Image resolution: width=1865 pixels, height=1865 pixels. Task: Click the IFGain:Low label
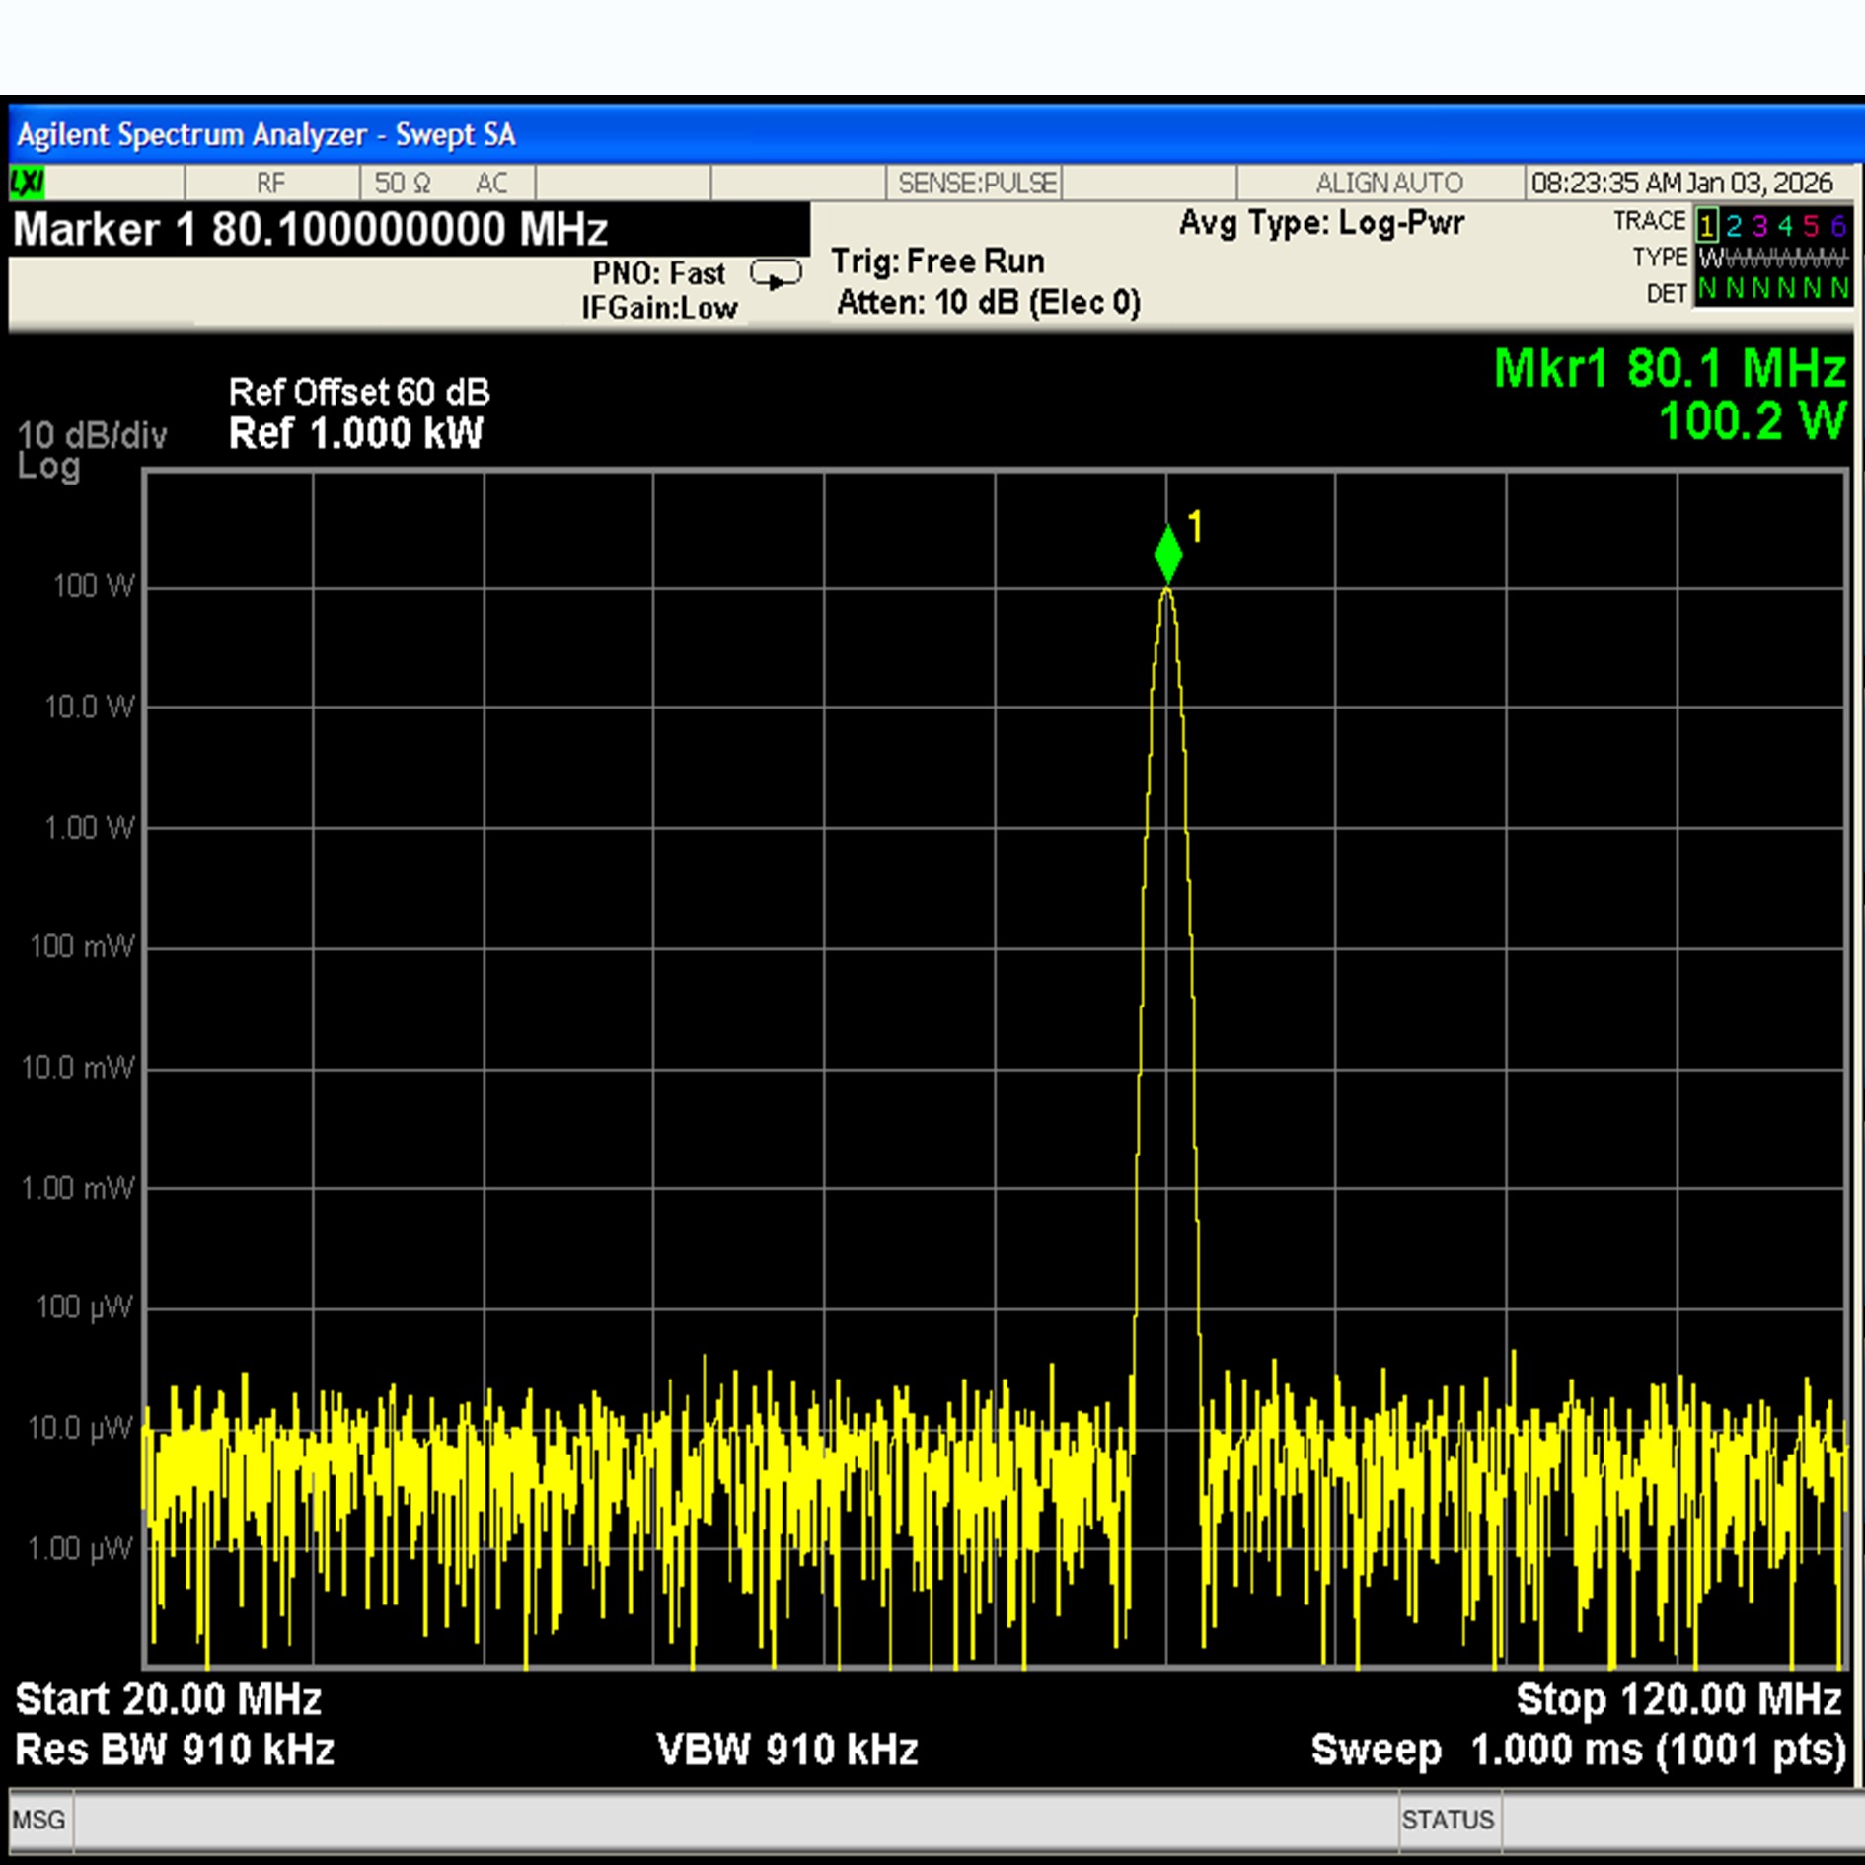pos(658,308)
